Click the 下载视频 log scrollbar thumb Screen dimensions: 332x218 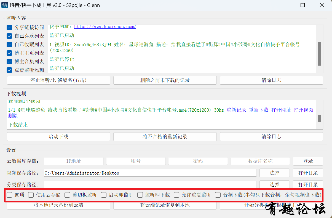click(x=320, y=118)
